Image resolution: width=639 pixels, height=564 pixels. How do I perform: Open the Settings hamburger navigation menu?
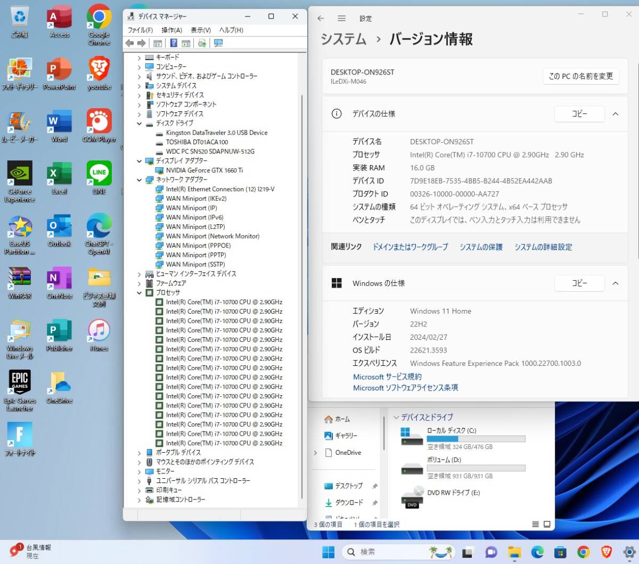(x=342, y=18)
